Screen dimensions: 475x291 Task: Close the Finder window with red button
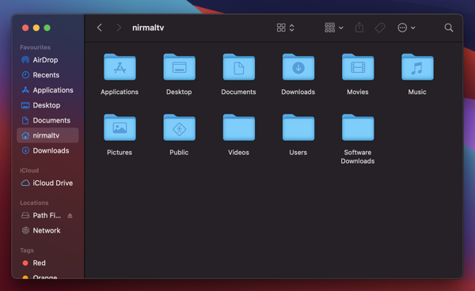[x=25, y=28]
